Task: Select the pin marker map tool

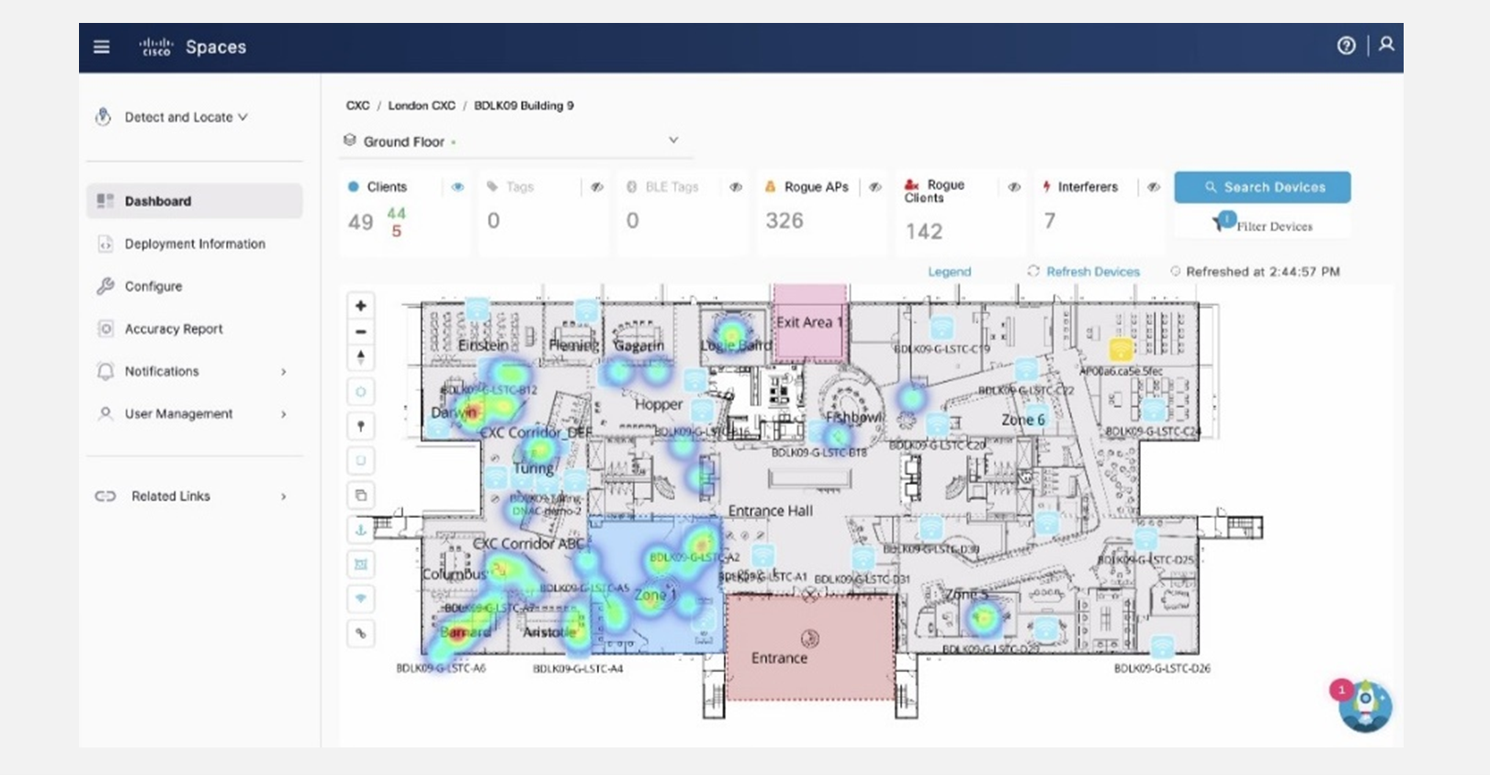Action: pyautogui.click(x=361, y=426)
